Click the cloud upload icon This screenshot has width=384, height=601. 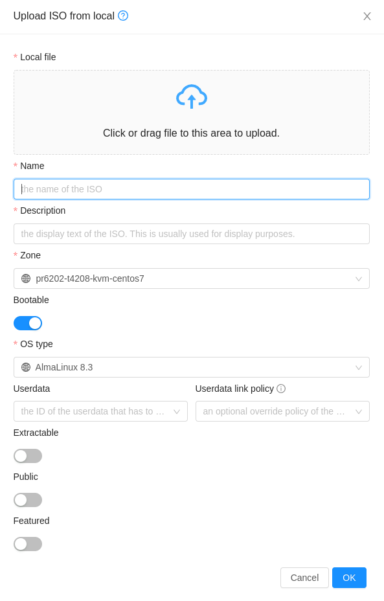pyautogui.click(x=191, y=96)
